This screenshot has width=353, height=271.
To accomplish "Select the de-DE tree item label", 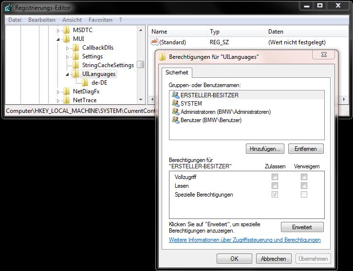I will [x=99, y=83].
